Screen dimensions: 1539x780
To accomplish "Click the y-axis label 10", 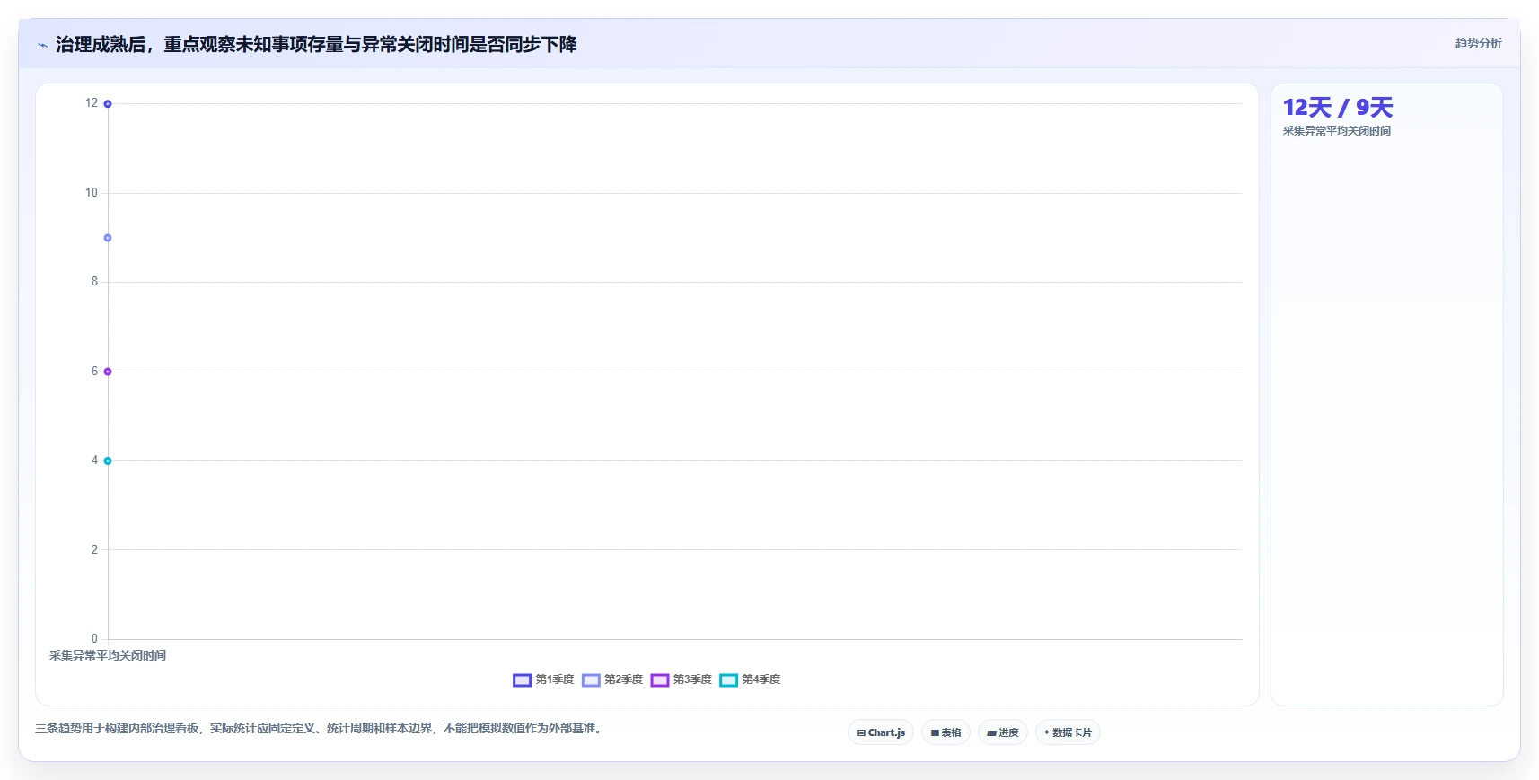I will pyautogui.click(x=92, y=193).
